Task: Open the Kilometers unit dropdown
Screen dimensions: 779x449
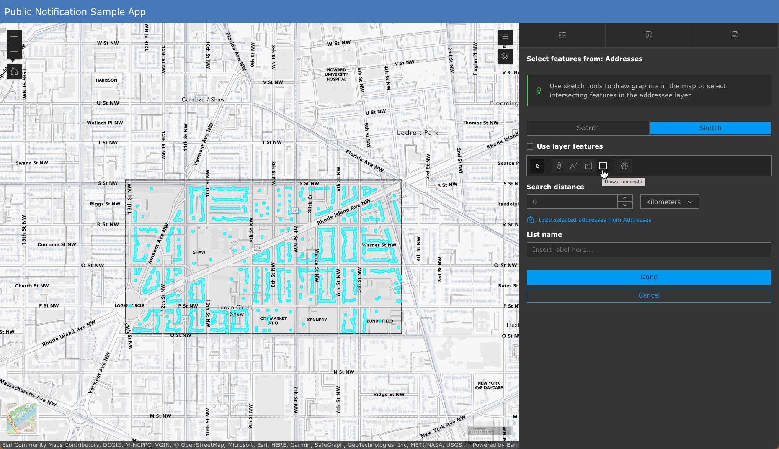Action: (x=669, y=201)
